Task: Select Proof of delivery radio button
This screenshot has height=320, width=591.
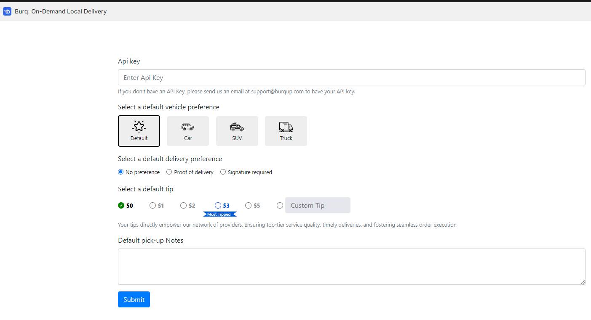Action: [x=169, y=172]
